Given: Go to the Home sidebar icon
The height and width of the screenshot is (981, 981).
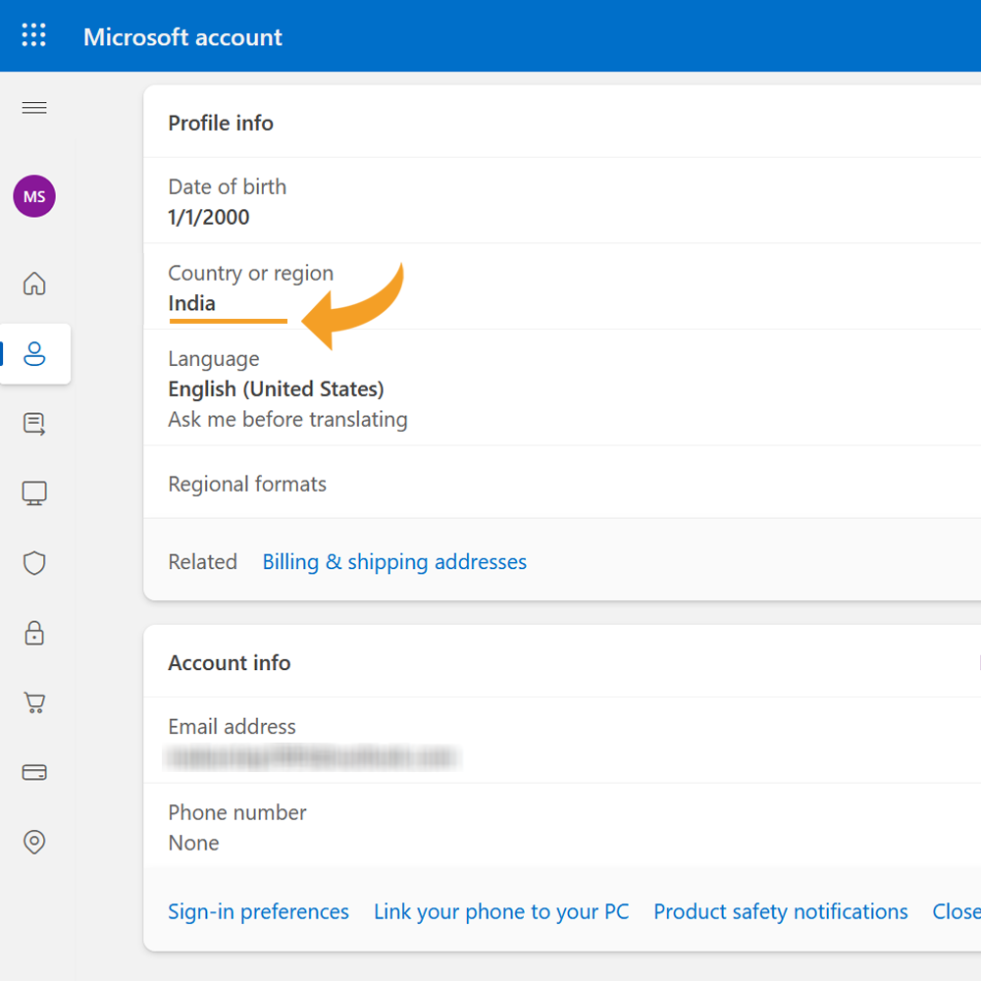Looking at the screenshot, I should tap(34, 284).
